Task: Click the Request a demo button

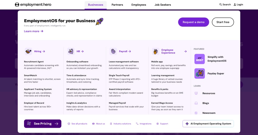Action: click(193, 22)
